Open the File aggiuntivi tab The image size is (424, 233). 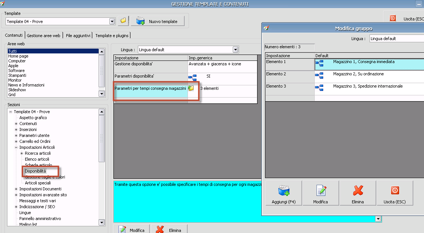point(78,36)
